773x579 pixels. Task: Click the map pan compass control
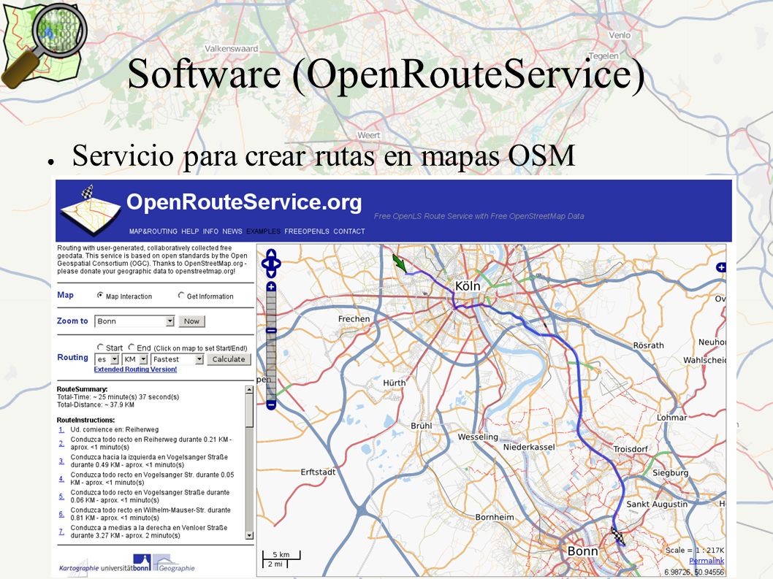point(271,263)
